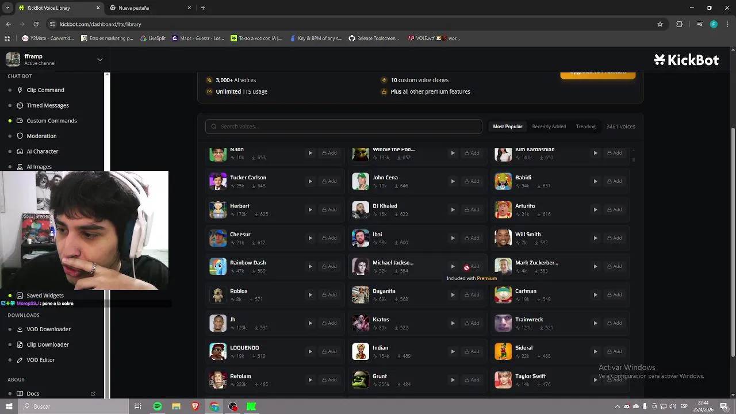Image resolution: width=736 pixels, height=414 pixels.
Task: Play the Michael Jackson voice preview
Action: pyautogui.click(x=453, y=266)
